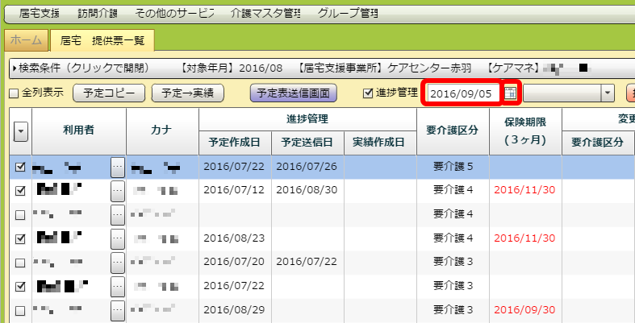Toggle the 全列表示 checkbox

point(14,93)
